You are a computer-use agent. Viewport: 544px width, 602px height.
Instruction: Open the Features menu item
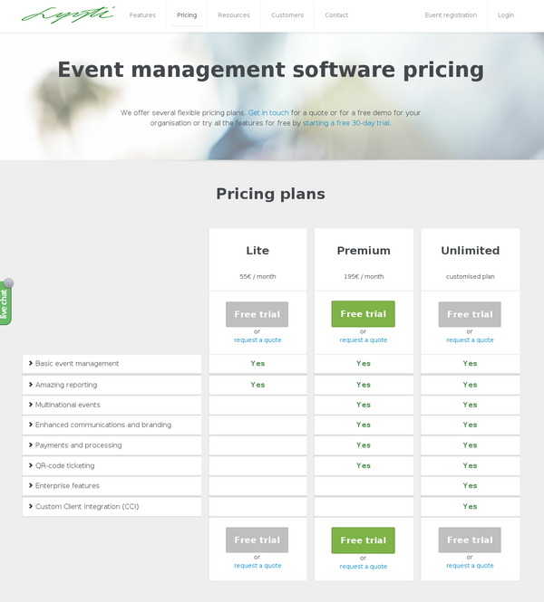coord(142,15)
